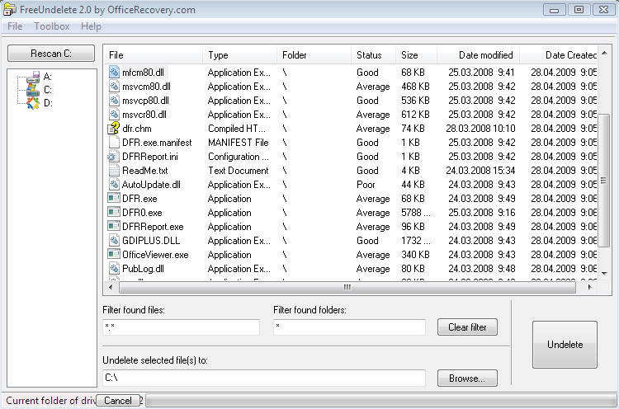This screenshot has width=619, height=409.
Task: Click the DFR.exe application icon
Action: 114,199
